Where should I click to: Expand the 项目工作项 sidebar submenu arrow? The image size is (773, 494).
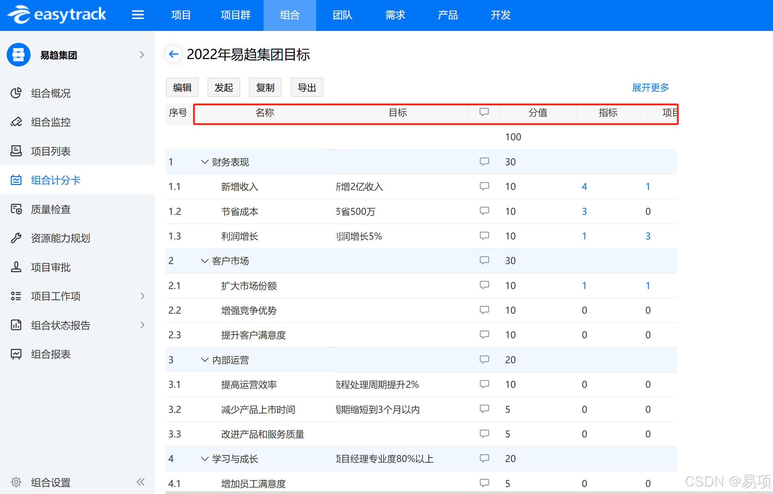click(142, 296)
